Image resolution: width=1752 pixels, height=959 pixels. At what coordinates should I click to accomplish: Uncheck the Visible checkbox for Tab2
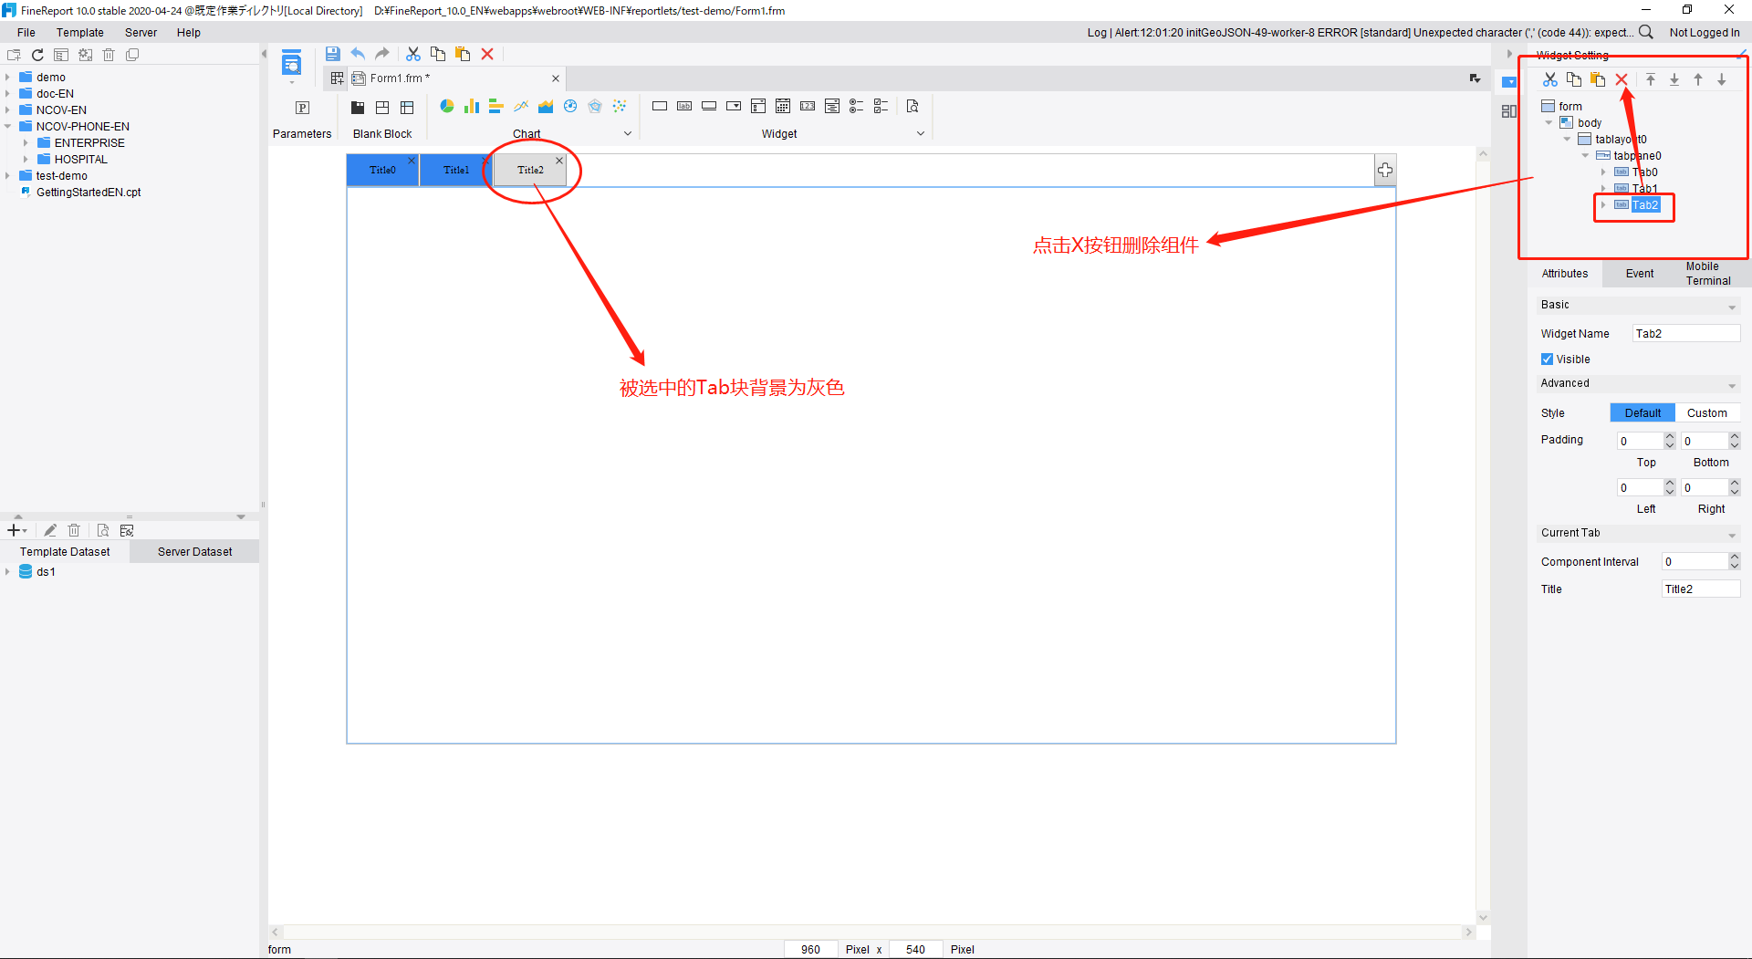(x=1547, y=359)
